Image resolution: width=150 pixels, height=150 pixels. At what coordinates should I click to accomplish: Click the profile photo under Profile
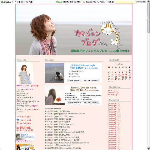point(25,73)
